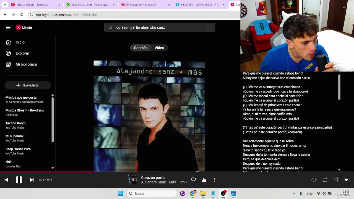
Task: Open File Explorer from the taskbar
Action: tap(203, 194)
